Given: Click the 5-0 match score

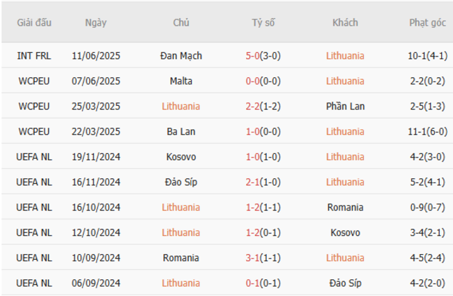Looking at the screenshot, I should coord(252,56).
